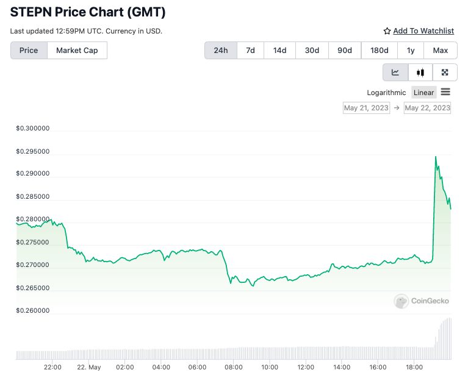Open chart hamburger menu
This screenshot has width=468, height=381.
pos(445,92)
